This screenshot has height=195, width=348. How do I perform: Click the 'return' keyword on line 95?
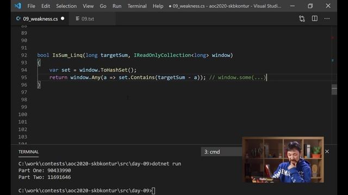click(58, 77)
